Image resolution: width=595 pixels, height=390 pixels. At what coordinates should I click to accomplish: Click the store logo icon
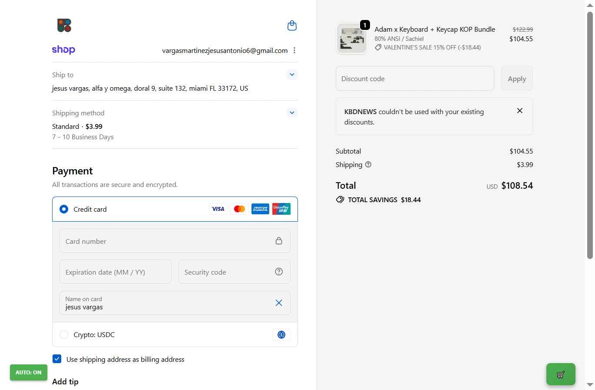pyautogui.click(x=64, y=26)
